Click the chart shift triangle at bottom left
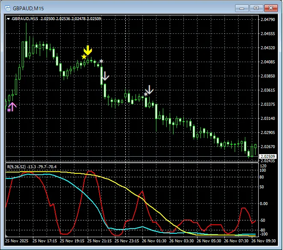This screenshot has height=250, width=283. [6, 235]
